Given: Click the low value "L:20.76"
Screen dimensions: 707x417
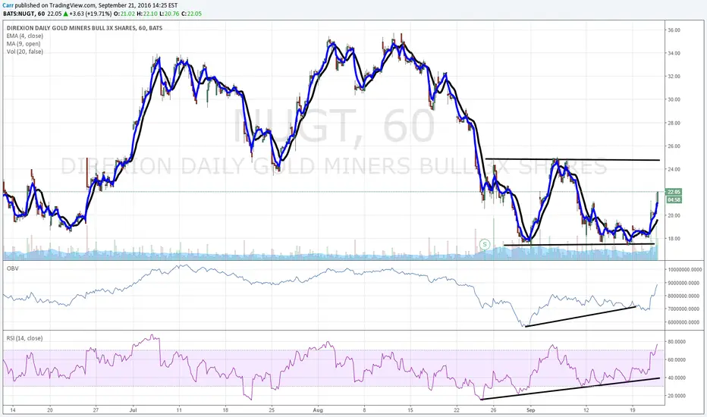Looking at the screenshot, I should [169, 14].
